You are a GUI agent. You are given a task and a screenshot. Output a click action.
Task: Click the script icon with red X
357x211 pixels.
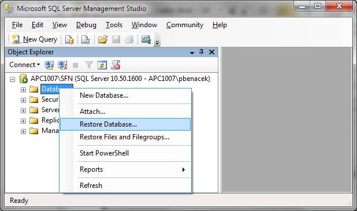point(116,65)
